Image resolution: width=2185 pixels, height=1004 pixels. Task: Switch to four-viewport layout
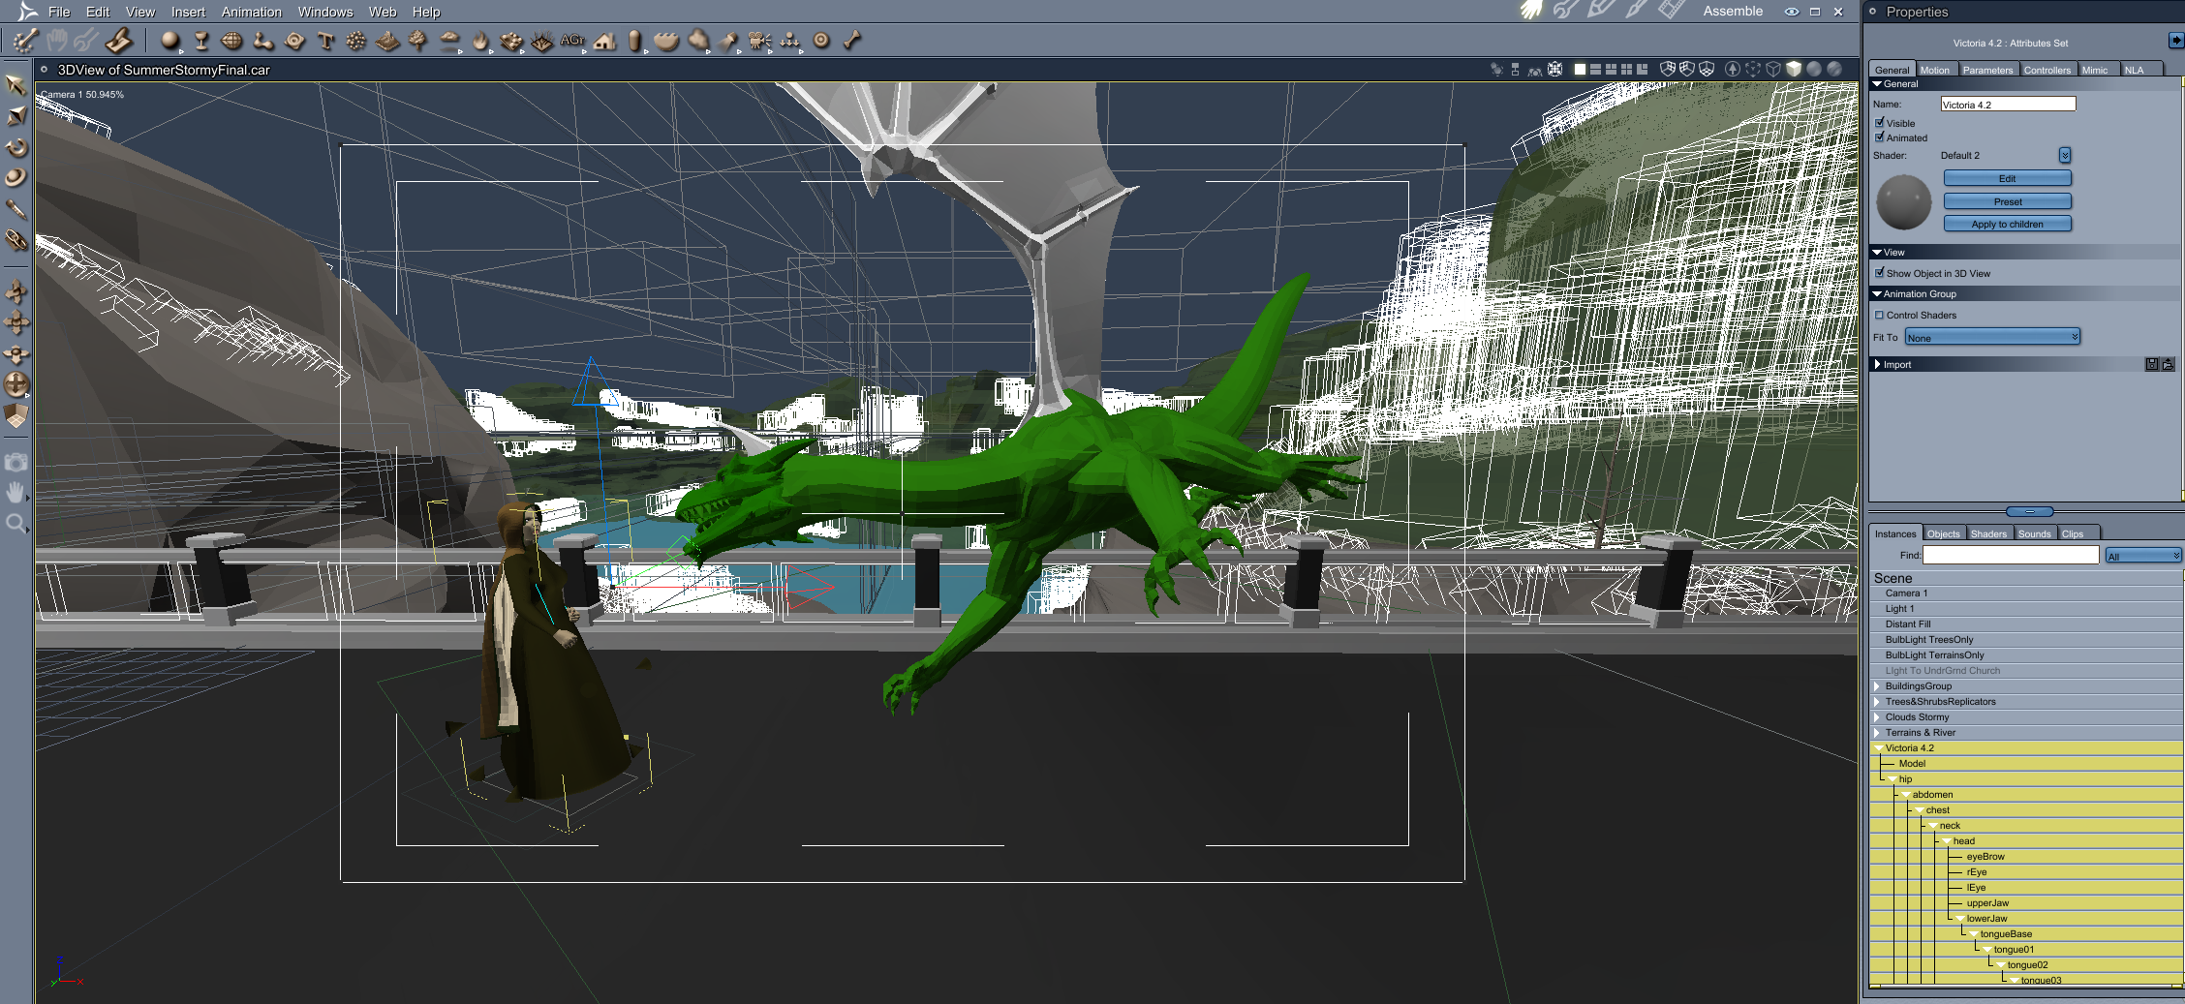(1626, 70)
